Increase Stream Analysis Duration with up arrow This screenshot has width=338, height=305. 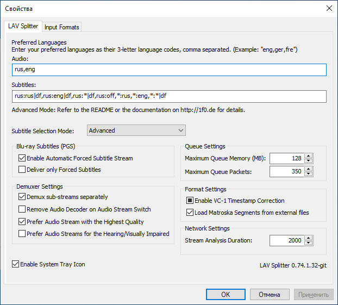pos(309,238)
